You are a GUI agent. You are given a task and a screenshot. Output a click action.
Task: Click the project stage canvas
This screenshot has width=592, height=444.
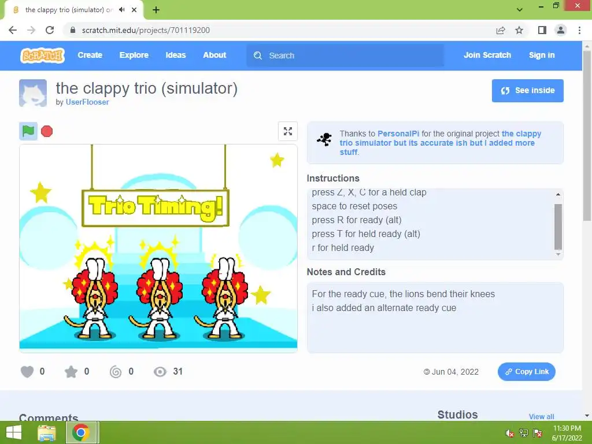158,249
